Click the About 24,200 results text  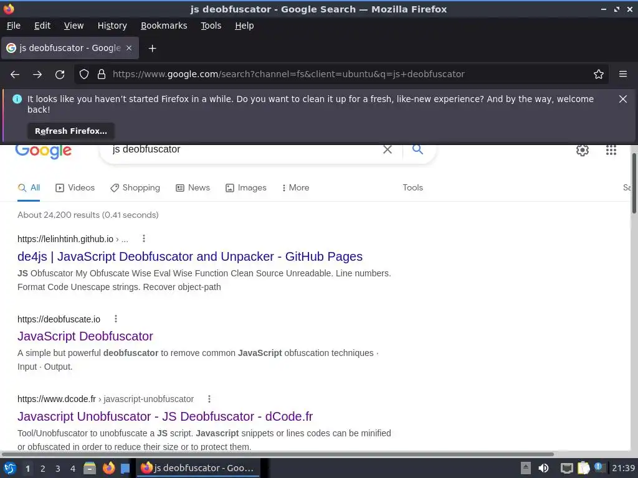88,215
